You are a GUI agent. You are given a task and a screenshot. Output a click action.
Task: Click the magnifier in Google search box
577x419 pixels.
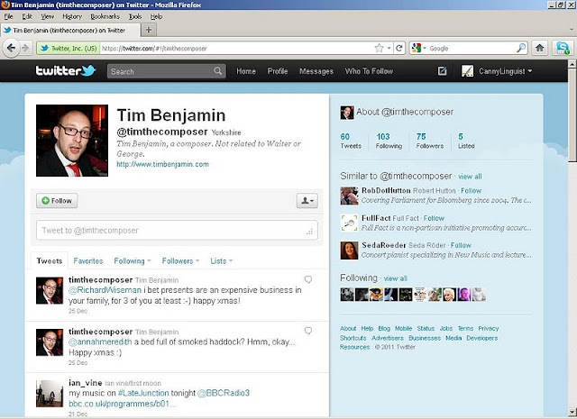pyautogui.click(x=521, y=48)
